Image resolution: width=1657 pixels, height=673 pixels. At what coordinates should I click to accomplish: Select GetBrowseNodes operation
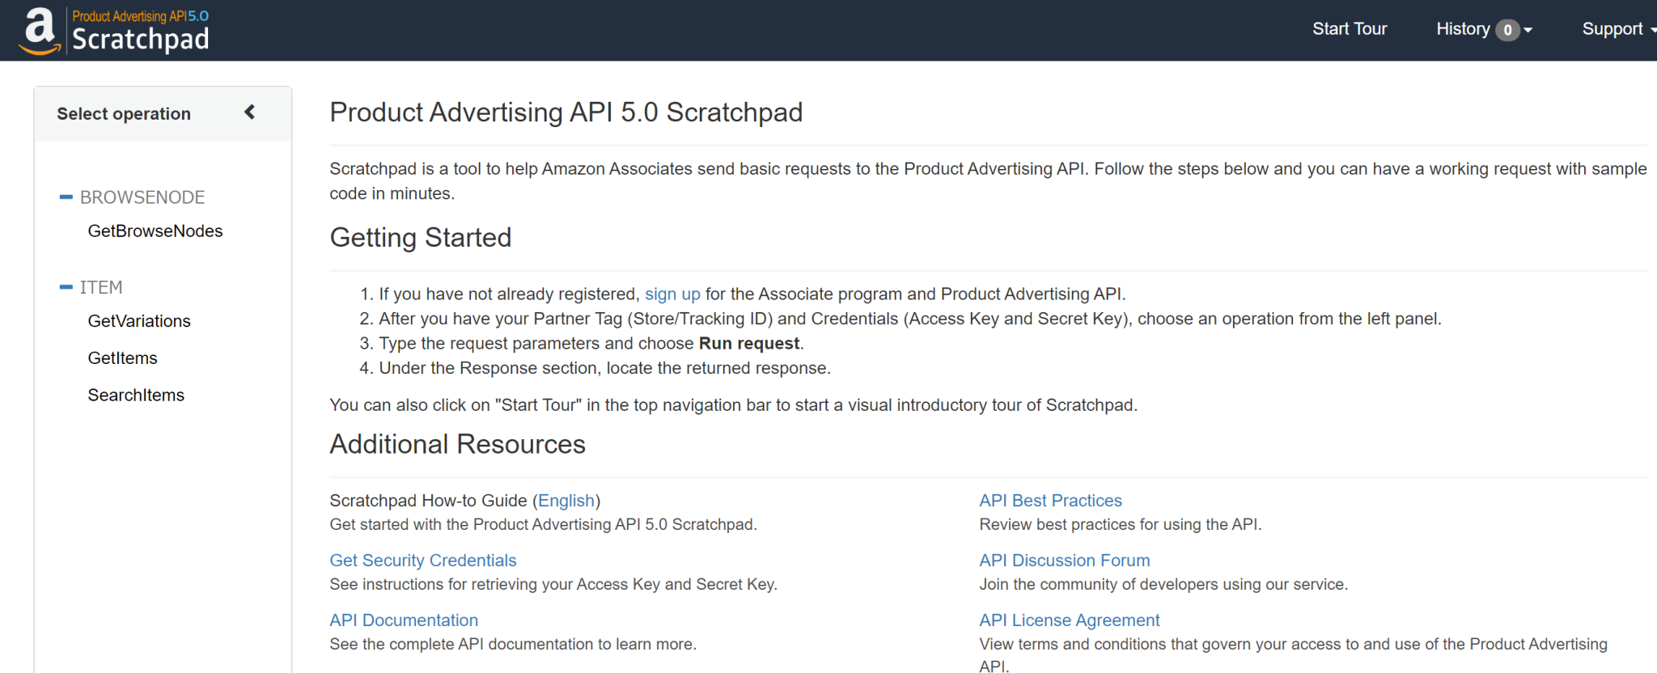(x=155, y=231)
